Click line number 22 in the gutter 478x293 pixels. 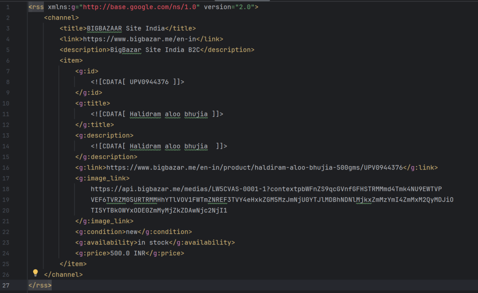(x=6, y=232)
